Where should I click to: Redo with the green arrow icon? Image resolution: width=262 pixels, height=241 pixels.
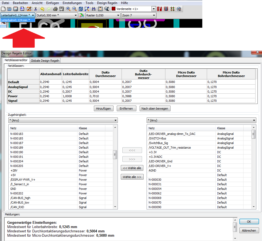49,9
